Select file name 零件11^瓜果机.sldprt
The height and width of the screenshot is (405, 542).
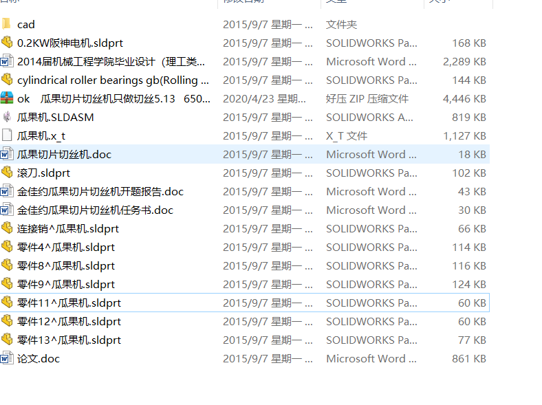point(69,303)
